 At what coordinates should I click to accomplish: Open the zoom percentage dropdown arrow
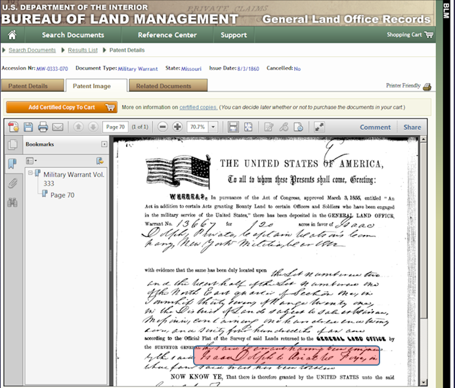pos(213,127)
